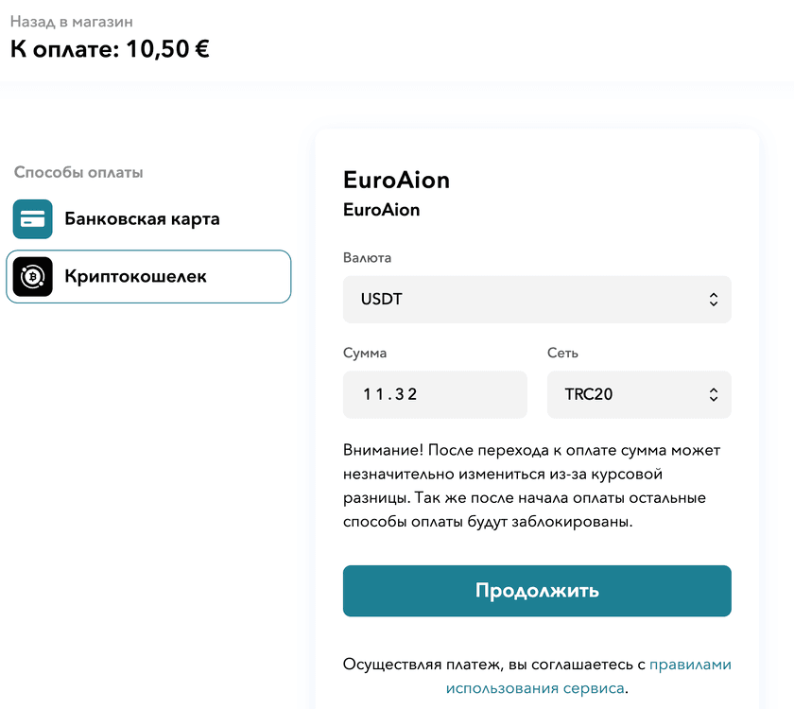Screen dimensions: 794x709
Task: Click the up-down chevron in the TRC20 field
Action: (713, 394)
